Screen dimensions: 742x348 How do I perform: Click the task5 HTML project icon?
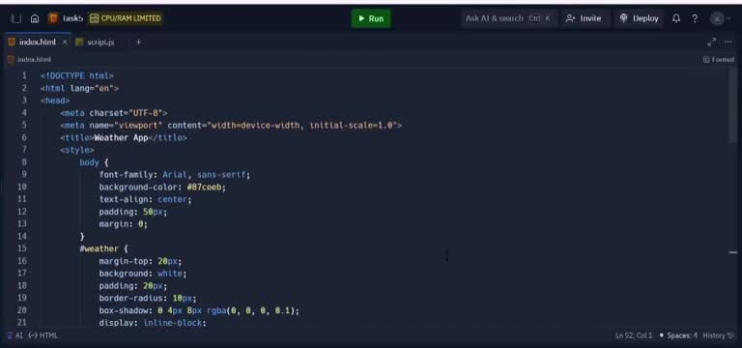(53, 18)
